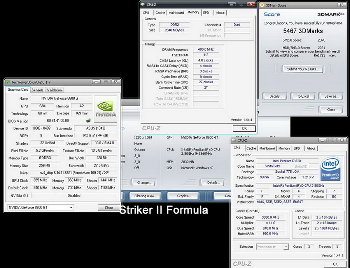Click Multiplier x 14.0 value

pos(270,222)
